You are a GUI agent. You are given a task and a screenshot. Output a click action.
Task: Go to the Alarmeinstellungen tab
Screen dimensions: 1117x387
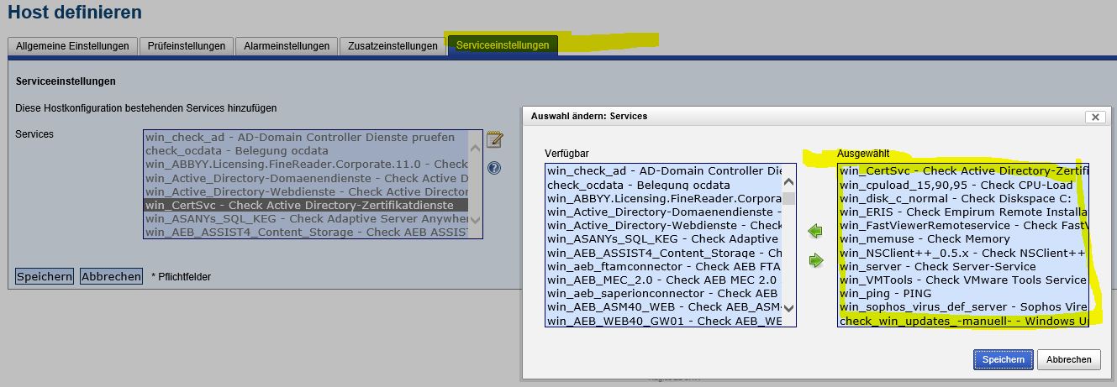[286, 46]
